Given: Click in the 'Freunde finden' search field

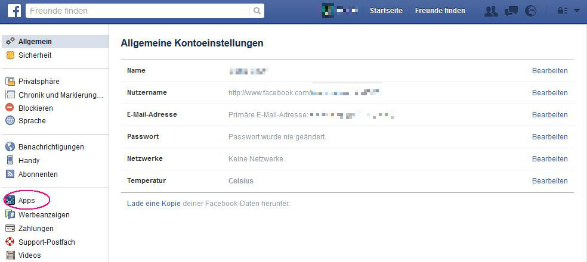Looking at the screenshot, I should [137, 11].
